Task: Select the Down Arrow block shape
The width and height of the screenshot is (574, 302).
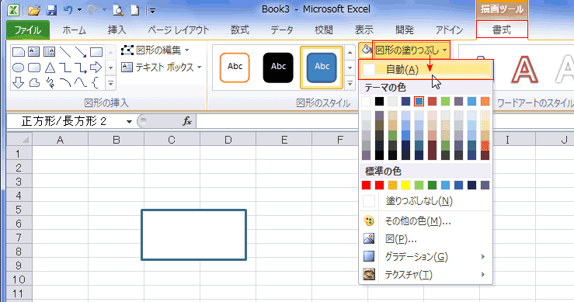Action: click(19, 83)
